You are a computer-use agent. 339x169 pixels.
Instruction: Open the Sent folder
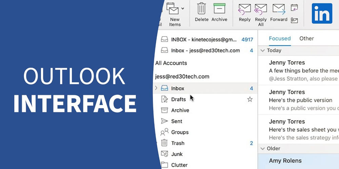click(205, 121)
